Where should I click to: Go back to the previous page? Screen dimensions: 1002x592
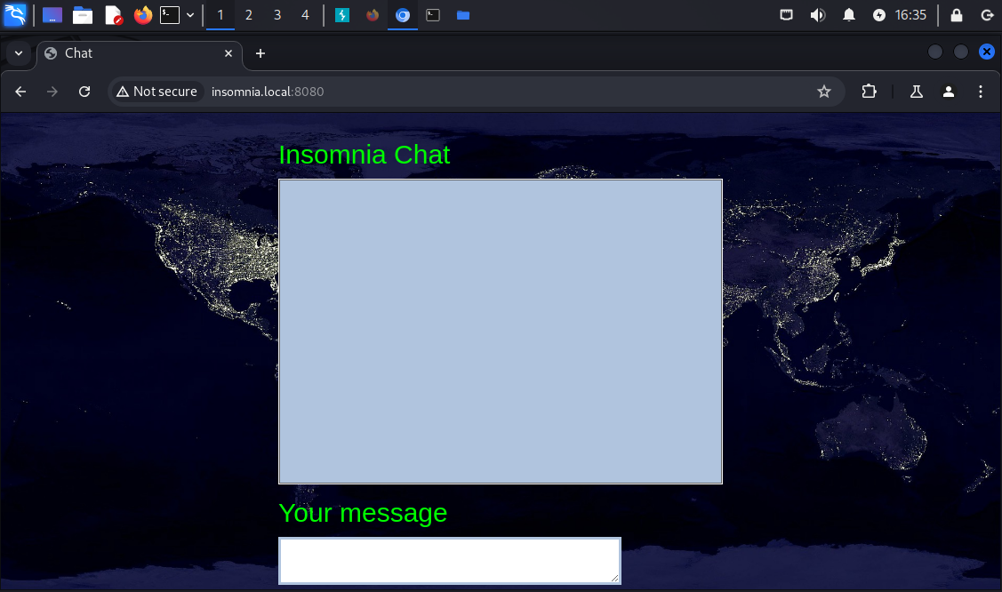click(20, 92)
